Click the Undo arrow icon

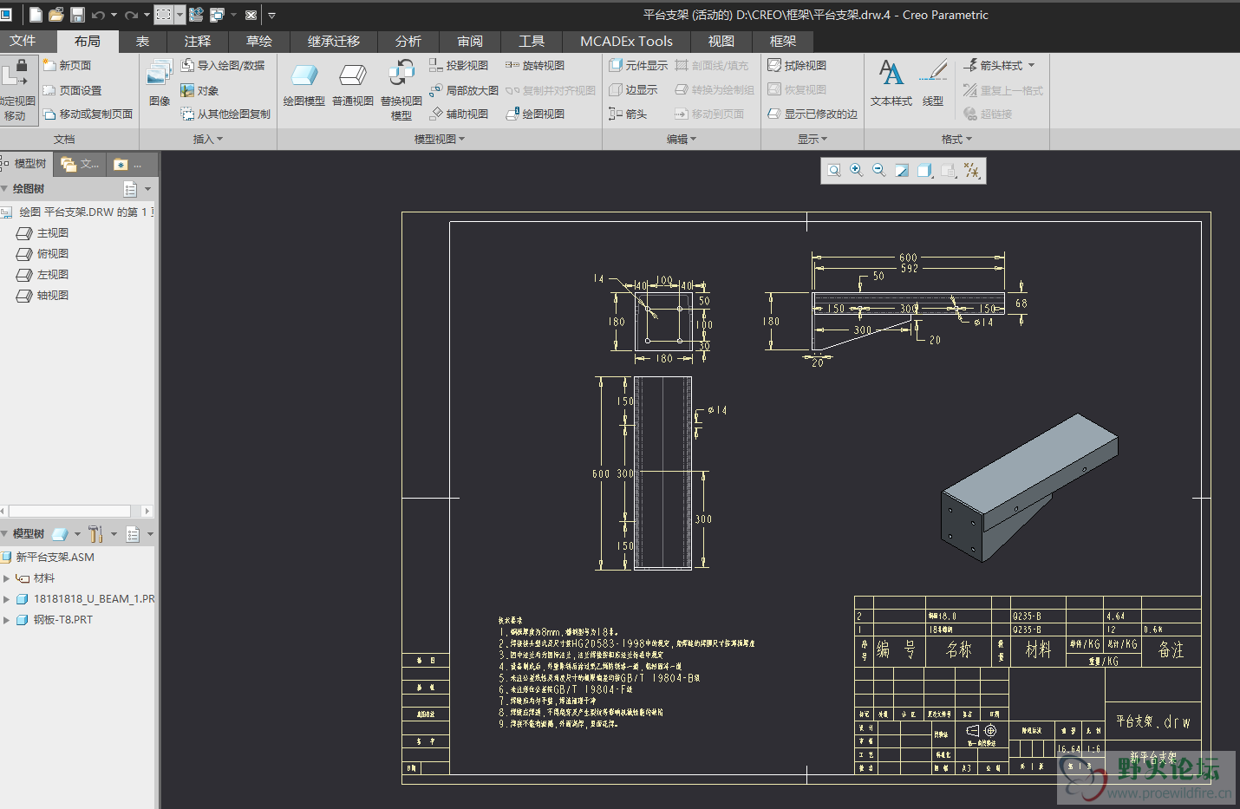[x=98, y=15]
